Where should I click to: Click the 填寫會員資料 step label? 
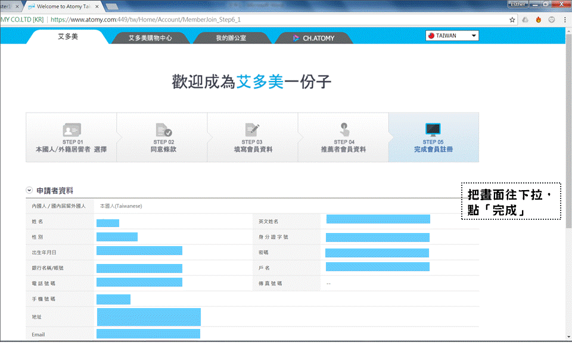pos(253,149)
